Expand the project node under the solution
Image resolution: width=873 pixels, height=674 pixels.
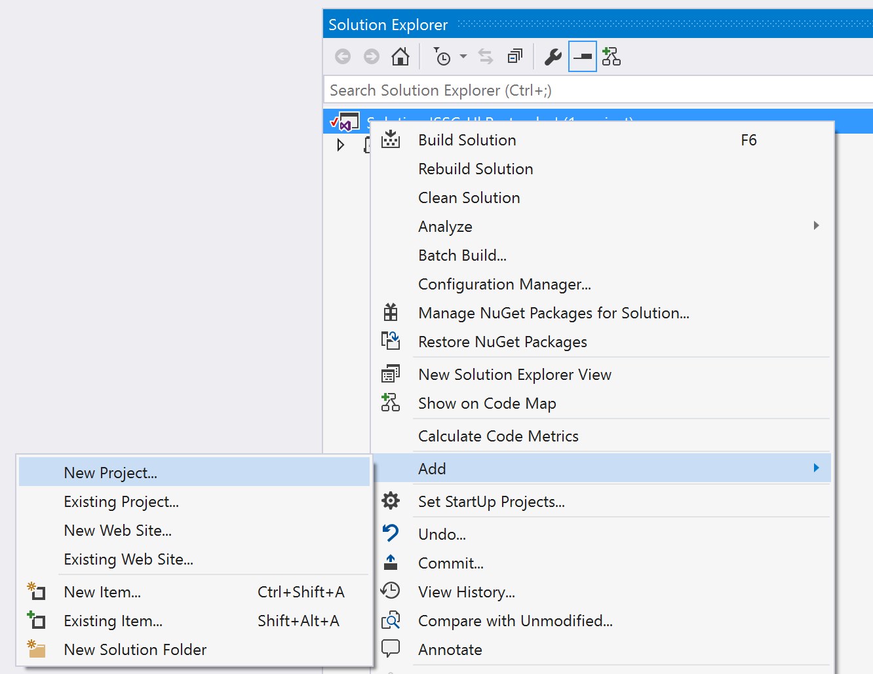click(340, 145)
